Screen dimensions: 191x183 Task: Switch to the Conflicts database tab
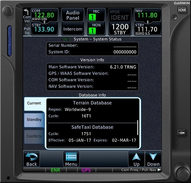(34, 136)
